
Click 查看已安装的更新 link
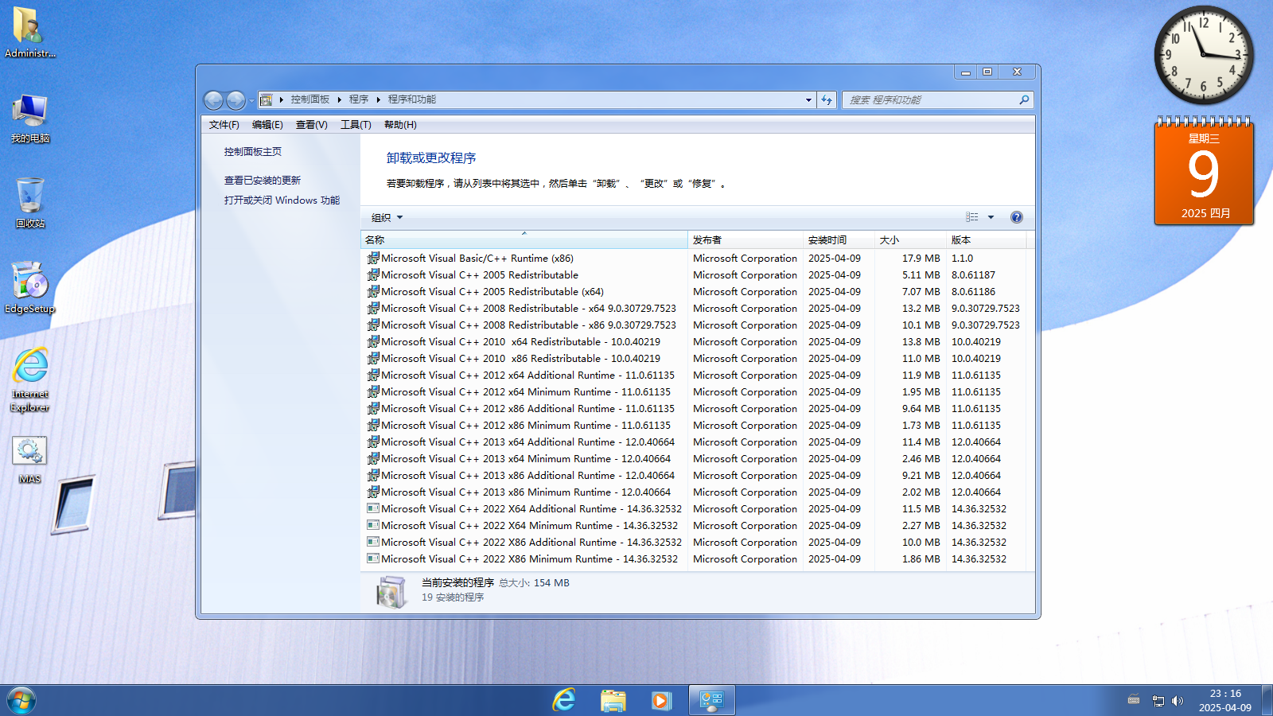pyautogui.click(x=263, y=181)
